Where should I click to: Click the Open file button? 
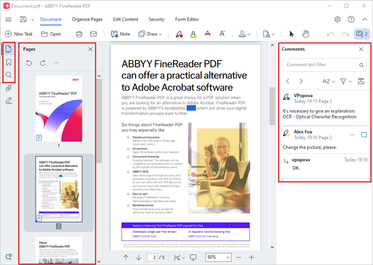tap(51, 34)
